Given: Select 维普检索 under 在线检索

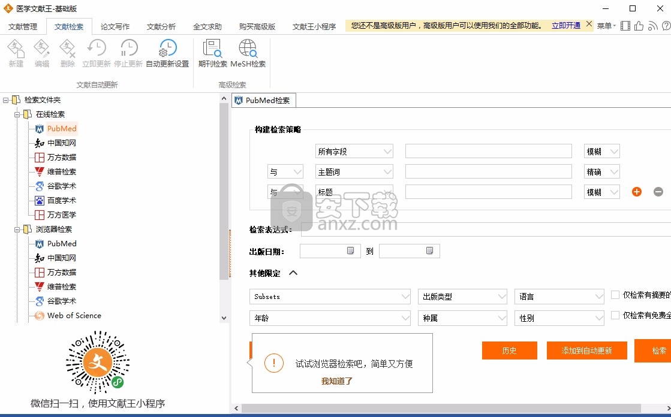Looking at the screenshot, I should pyautogui.click(x=61, y=171).
